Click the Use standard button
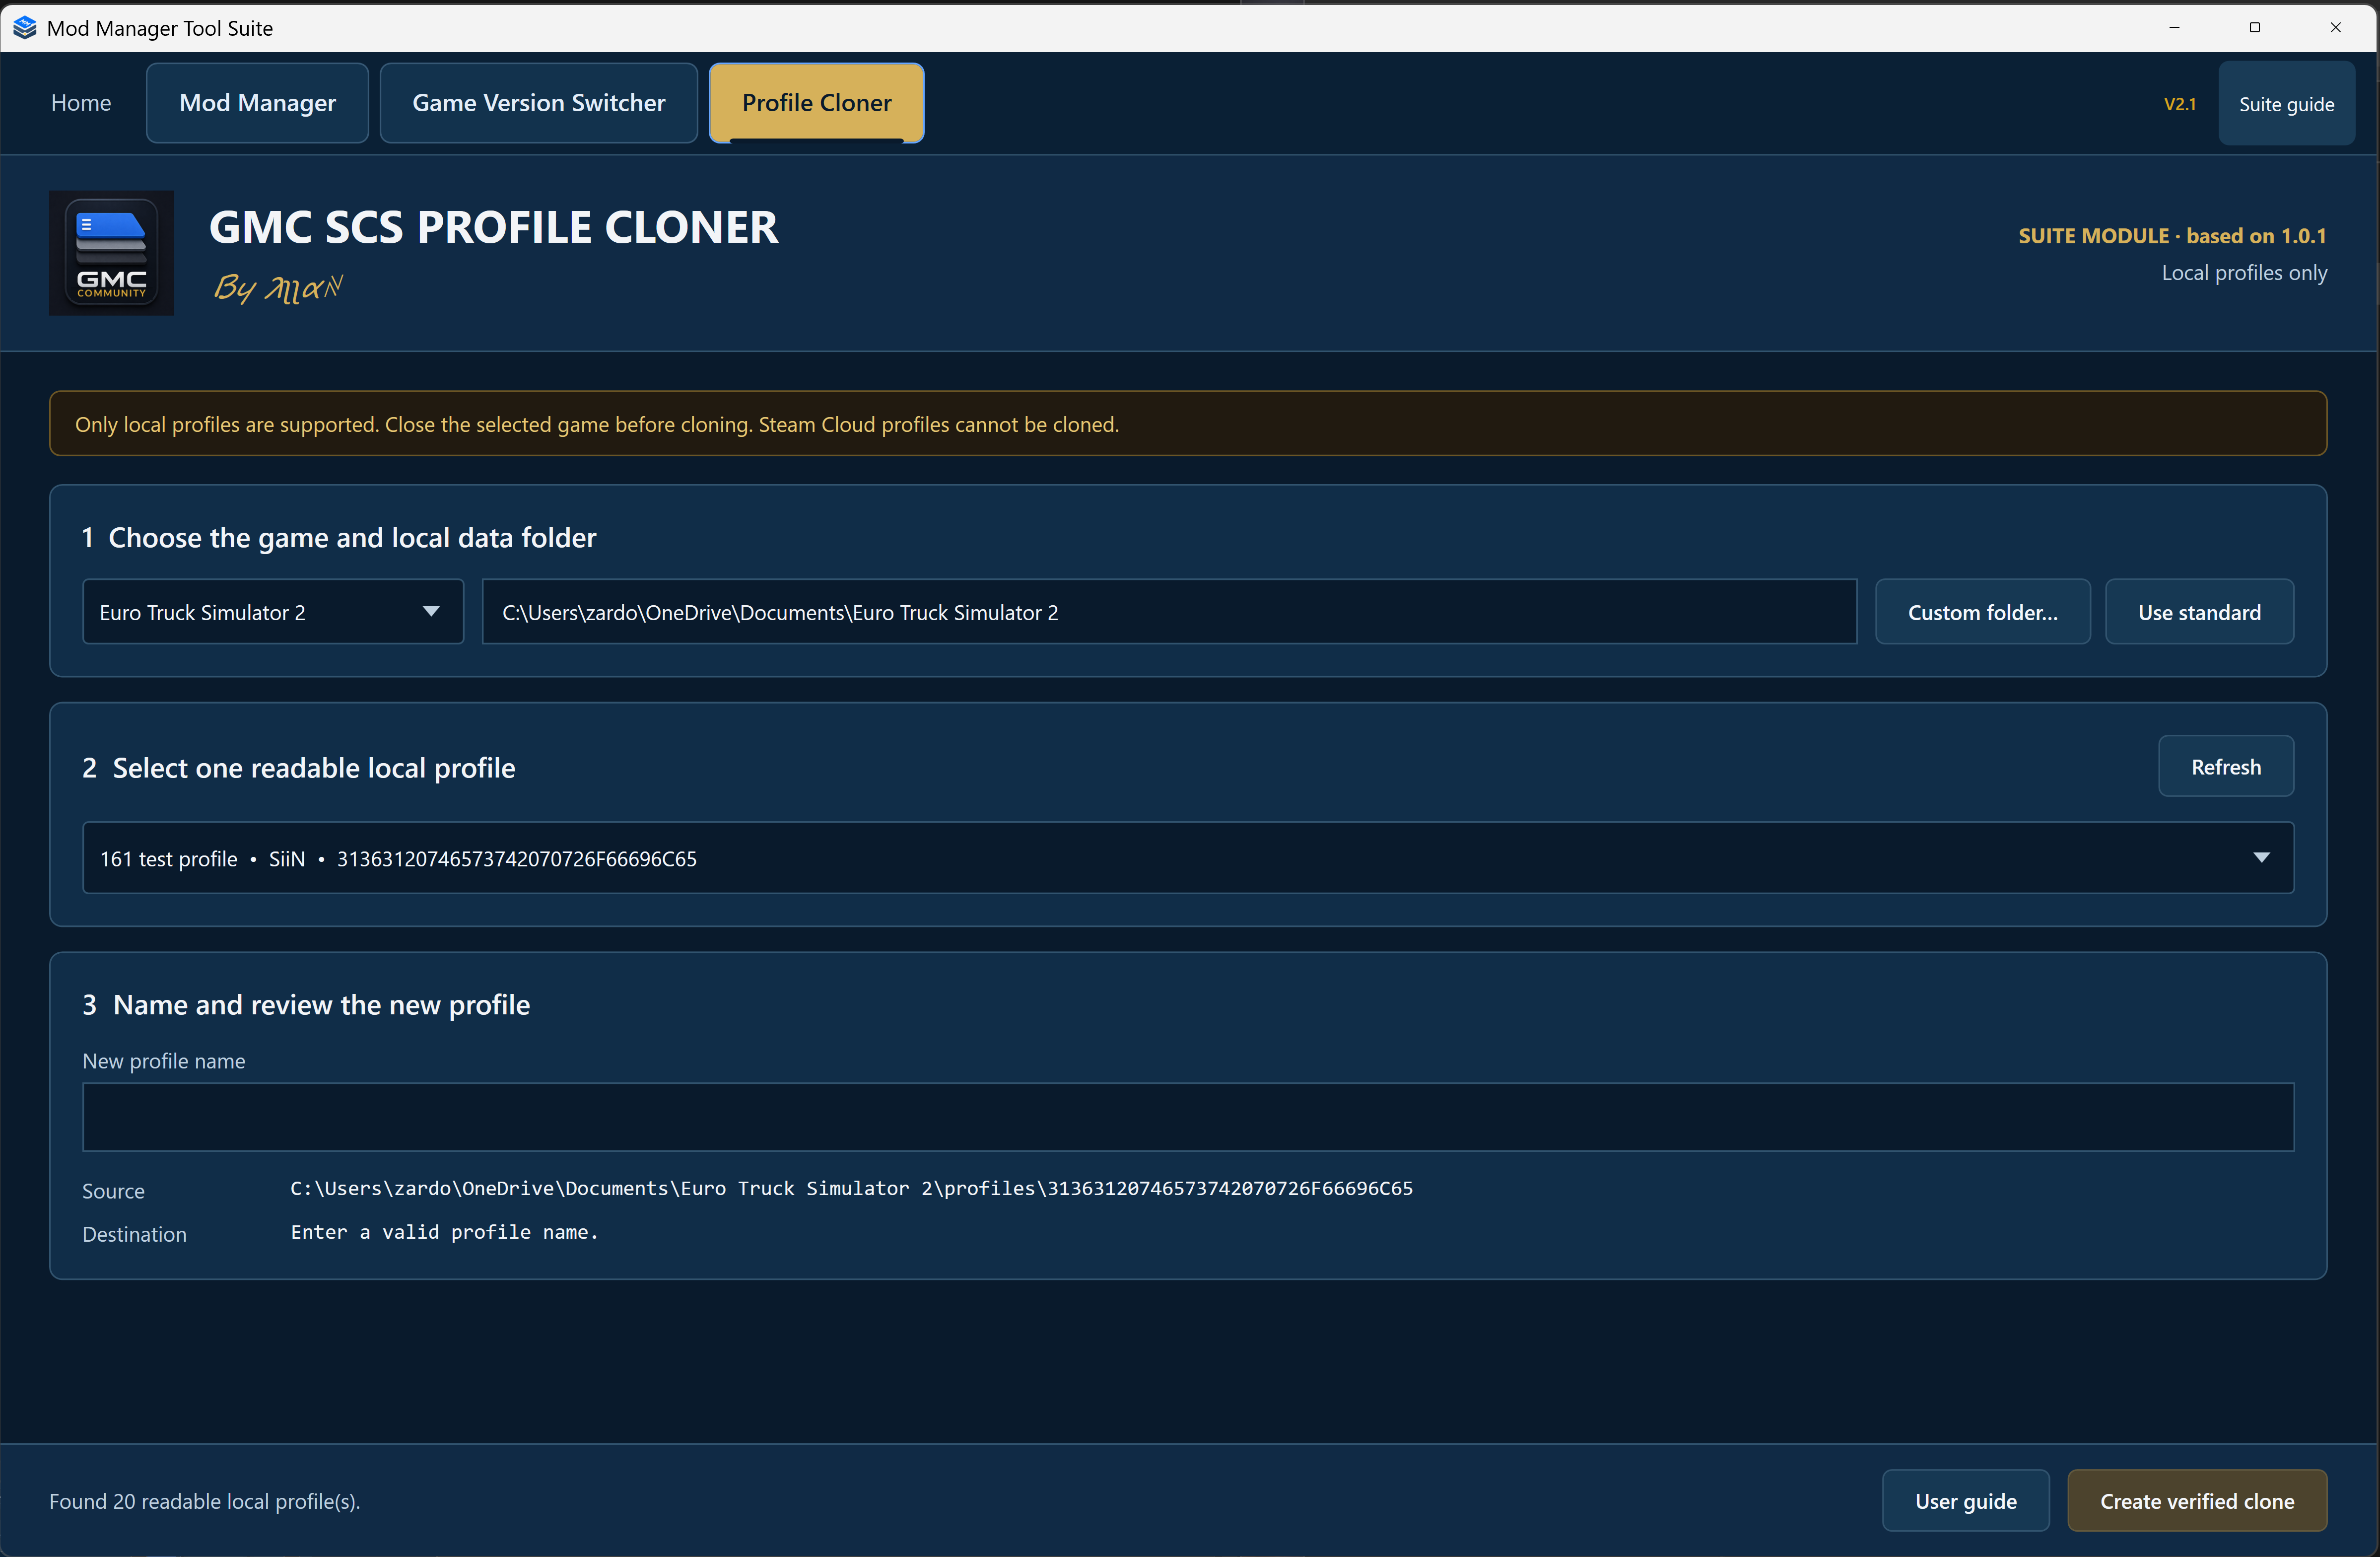 pos(2199,612)
